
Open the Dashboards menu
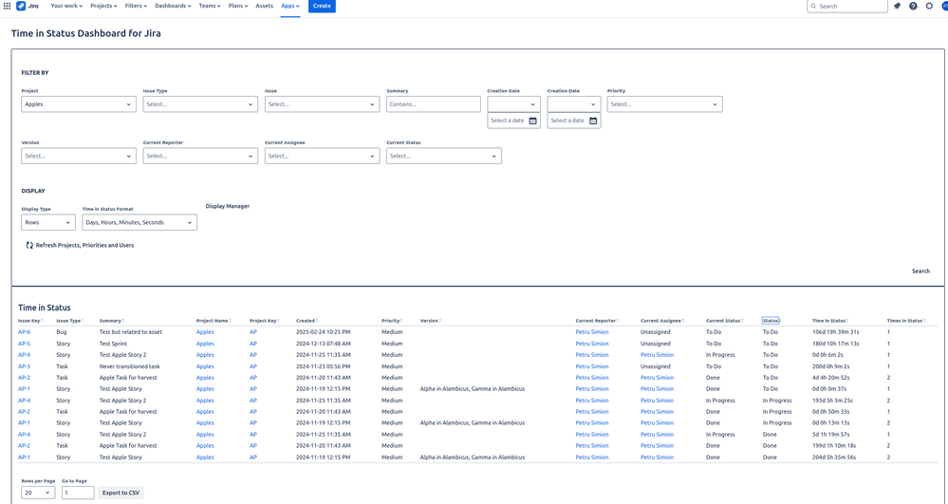point(173,6)
